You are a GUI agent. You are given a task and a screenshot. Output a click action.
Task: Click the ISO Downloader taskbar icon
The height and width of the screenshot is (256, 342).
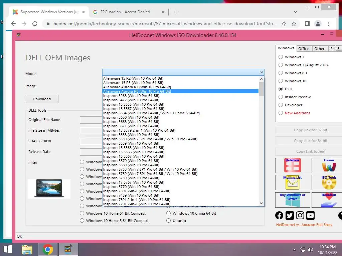[68, 249]
